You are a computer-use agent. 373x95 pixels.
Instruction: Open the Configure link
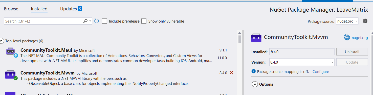[x=321, y=72]
